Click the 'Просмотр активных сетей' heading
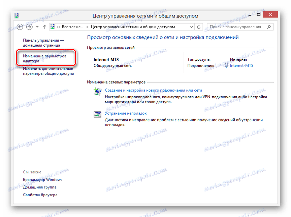 (111, 48)
